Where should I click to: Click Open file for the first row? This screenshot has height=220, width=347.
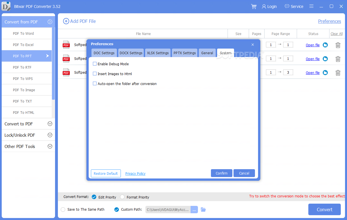(x=313, y=45)
